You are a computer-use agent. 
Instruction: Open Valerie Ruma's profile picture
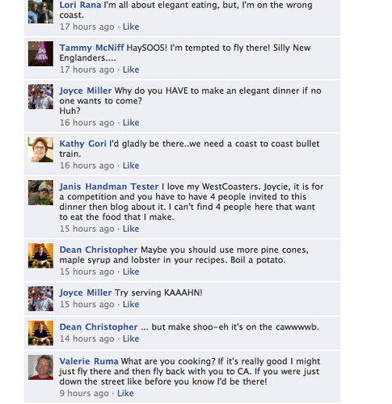40,367
